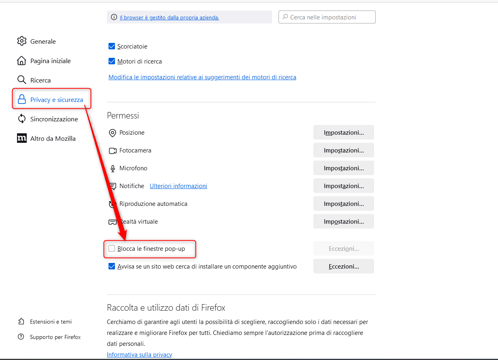Click the Generale gear icon
This screenshot has height=360, width=498.
point(22,41)
